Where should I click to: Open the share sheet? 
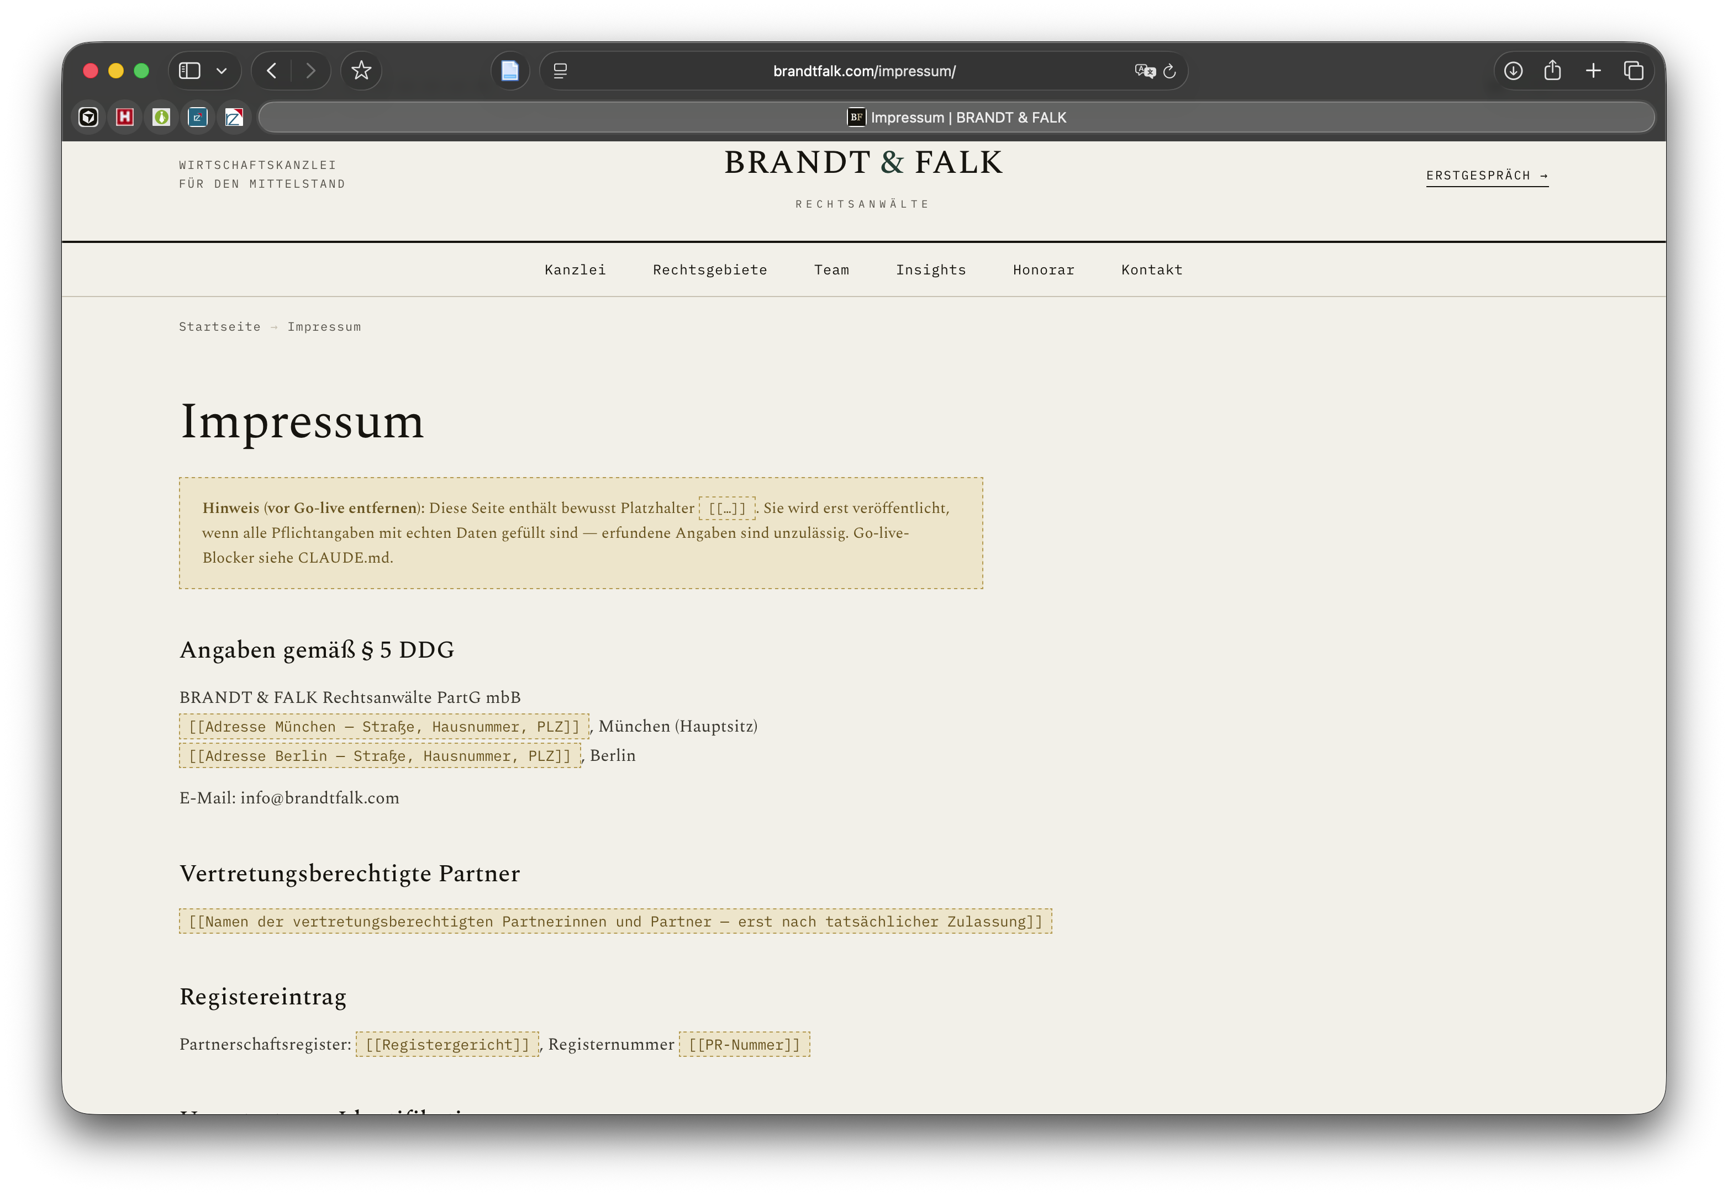click(1552, 70)
